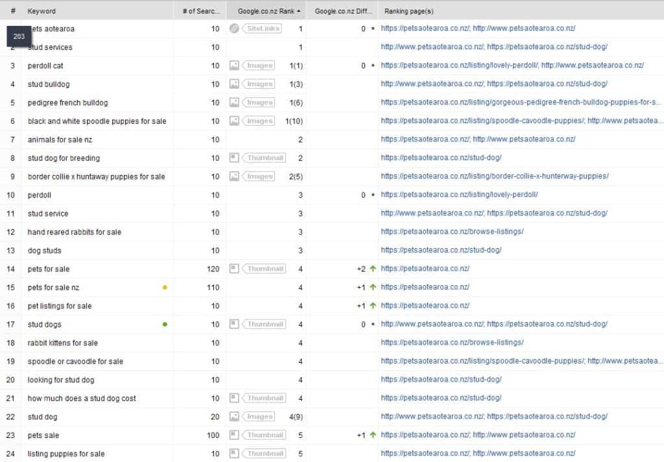664x462 pixels.
Task: Open french bulldog puppies listing link
Action: (x=521, y=102)
